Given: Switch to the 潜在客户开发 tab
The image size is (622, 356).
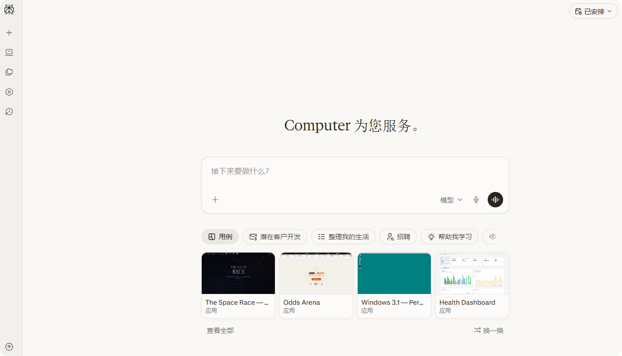Looking at the screenshot, I should click(x=274, y=237).
